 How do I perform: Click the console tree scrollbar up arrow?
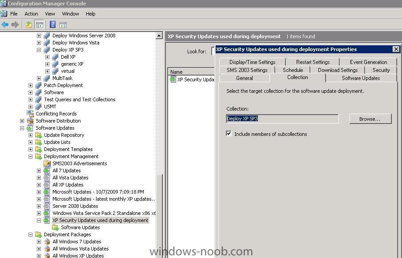(x=159, y=36)
